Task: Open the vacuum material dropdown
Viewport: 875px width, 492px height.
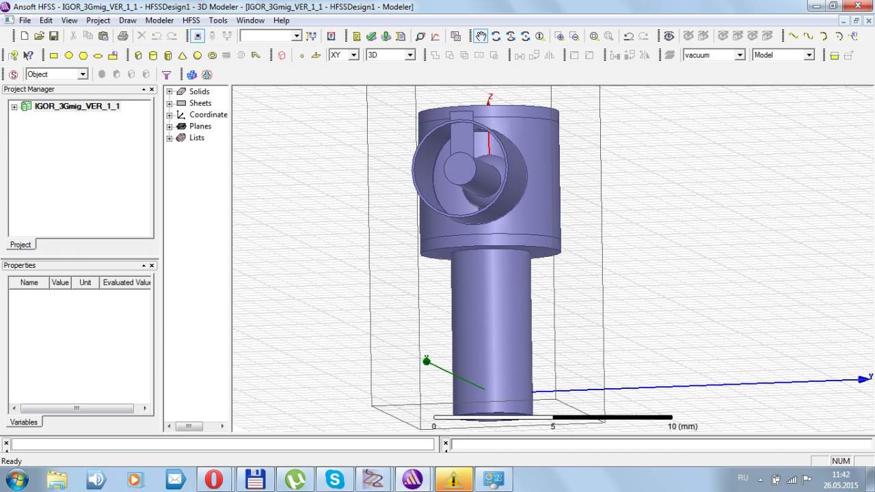Action: click(740, 55)
